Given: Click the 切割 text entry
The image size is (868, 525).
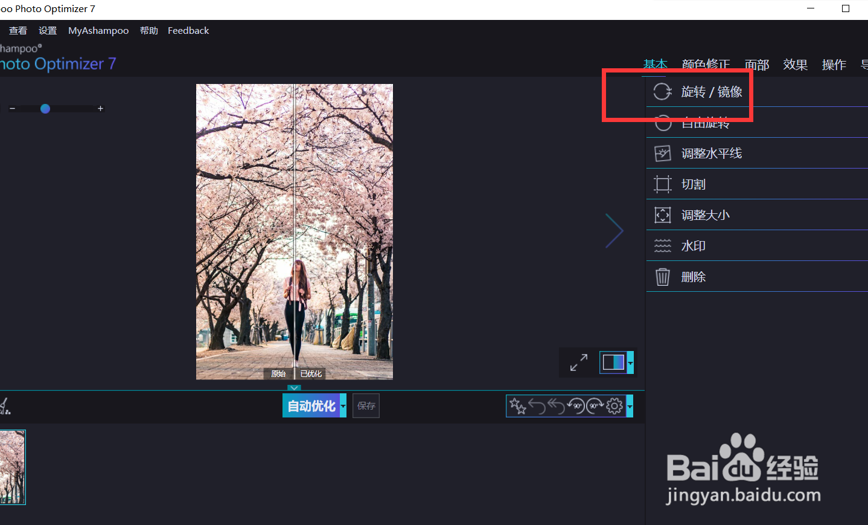Looking at the screenshot, I should (x=694, y=184).
